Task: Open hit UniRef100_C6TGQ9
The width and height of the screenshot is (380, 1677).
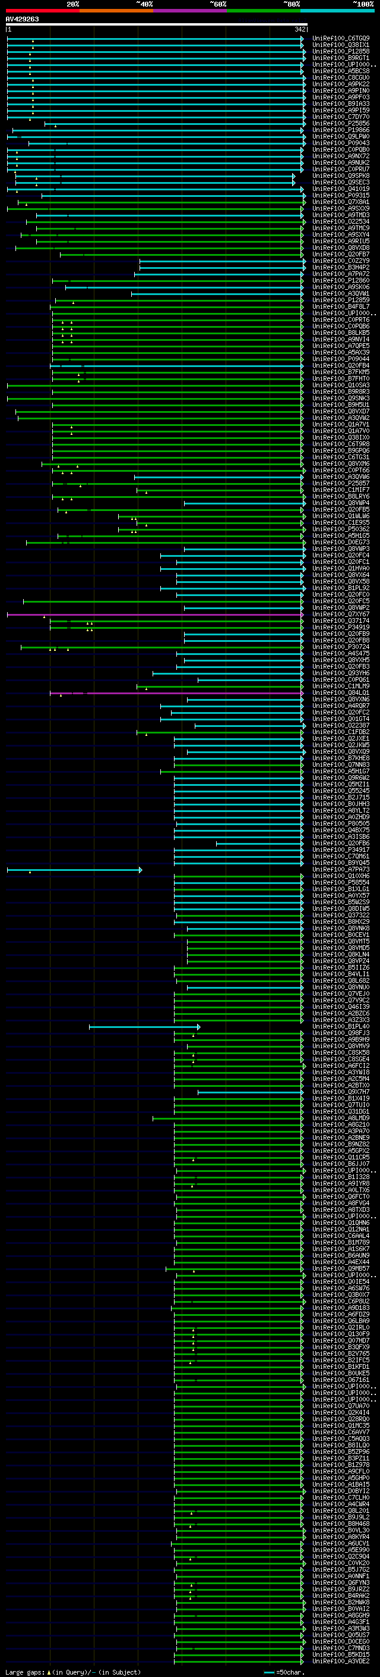Action: point(341,39)
